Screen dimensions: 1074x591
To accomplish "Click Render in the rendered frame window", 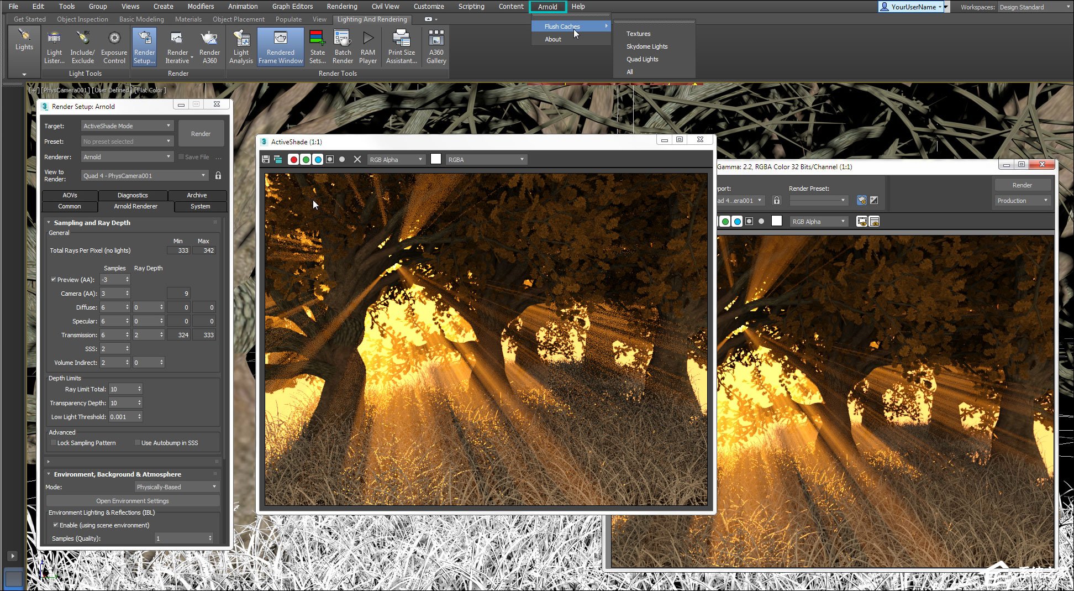I will pyautogui.click(x=1022, y=185).
